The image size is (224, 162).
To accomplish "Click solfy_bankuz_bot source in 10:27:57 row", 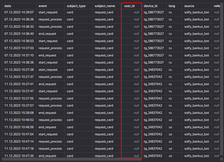I will pos(197,106).
